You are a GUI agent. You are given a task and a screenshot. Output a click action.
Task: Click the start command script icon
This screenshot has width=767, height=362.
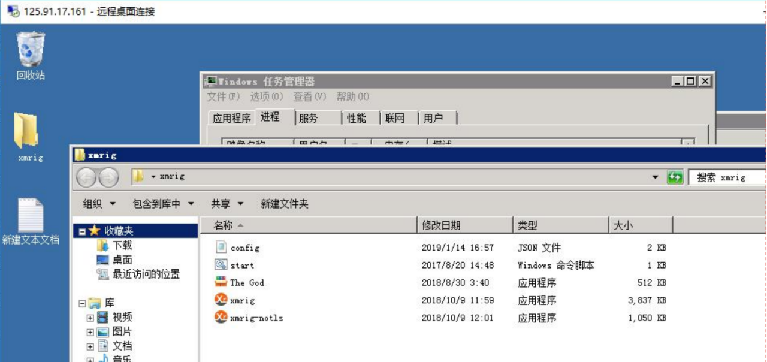click(x=221, y=264)
